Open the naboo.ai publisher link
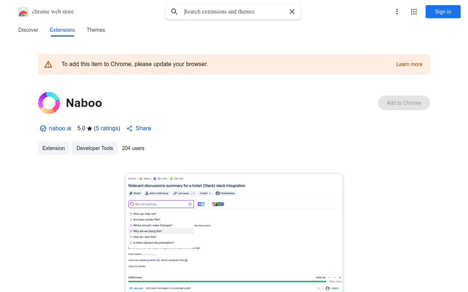 click(60, 128)
